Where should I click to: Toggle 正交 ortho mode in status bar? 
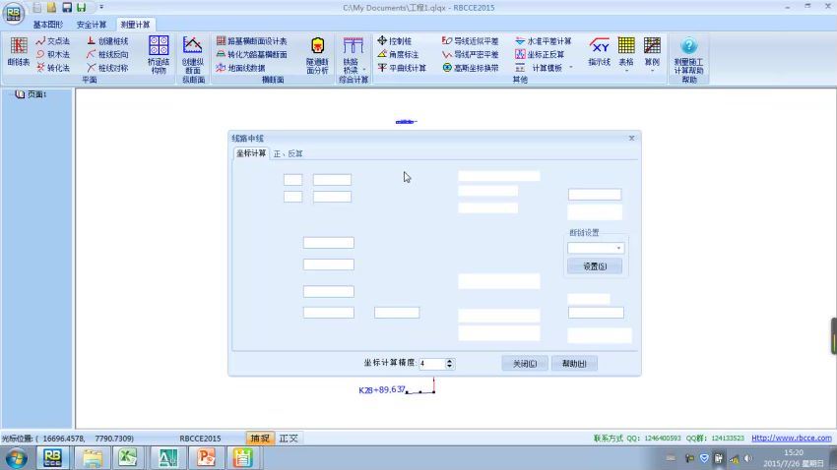tap(288, 439)
